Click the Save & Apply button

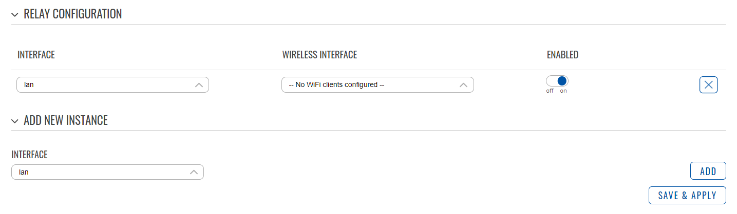[688, 196]
